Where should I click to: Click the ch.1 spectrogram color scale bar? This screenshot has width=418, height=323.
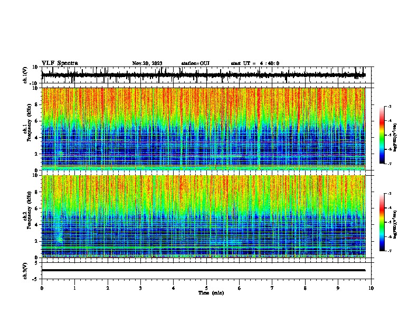coord(382,135)
